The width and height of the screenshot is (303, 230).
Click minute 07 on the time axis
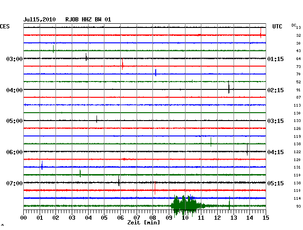point(137,218)
